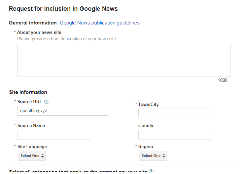Click the brief description hint text
Viewport: 246px width, 174px height.
pos(67,39)
